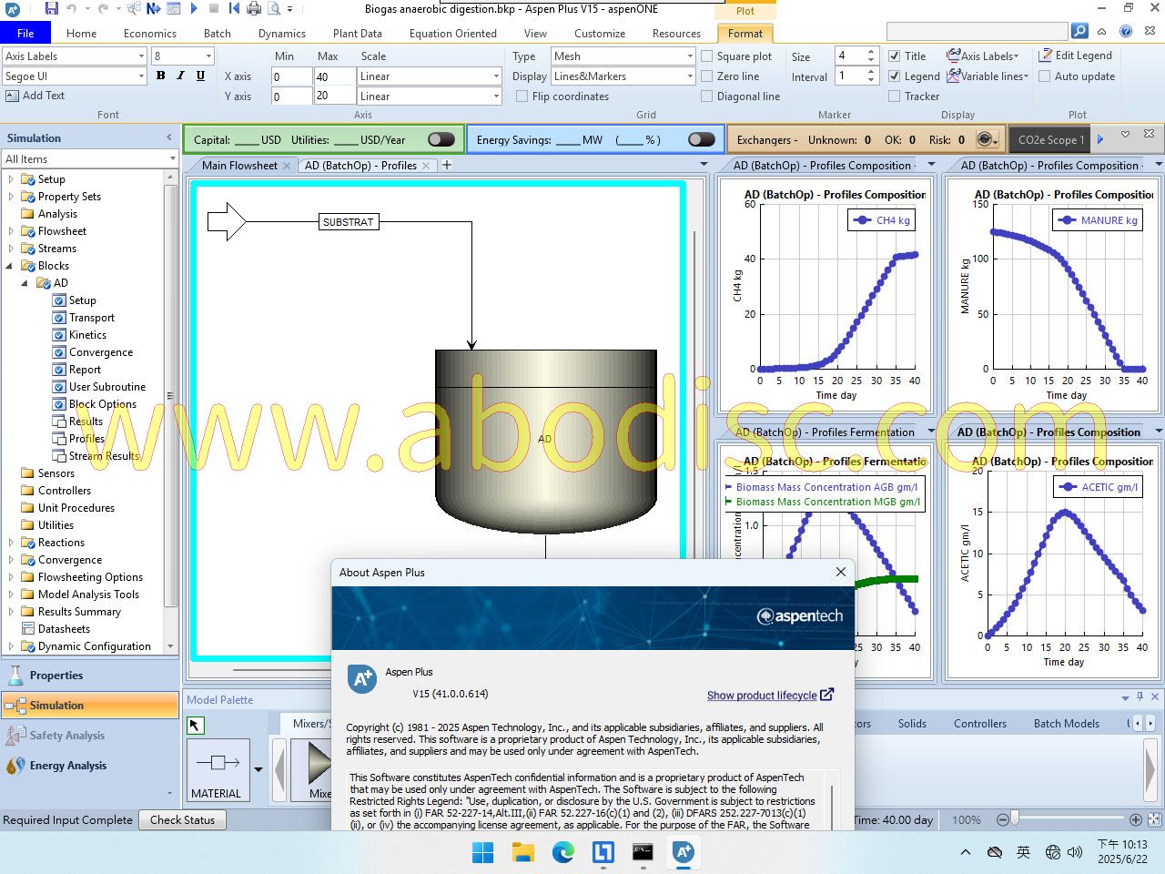Reset the simulation with the rewind icon
This screenshot has height=874, width=1165.
[x=234, y=9]
